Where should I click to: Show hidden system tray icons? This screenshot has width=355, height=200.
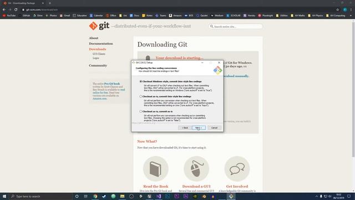(x=317, y=196)
